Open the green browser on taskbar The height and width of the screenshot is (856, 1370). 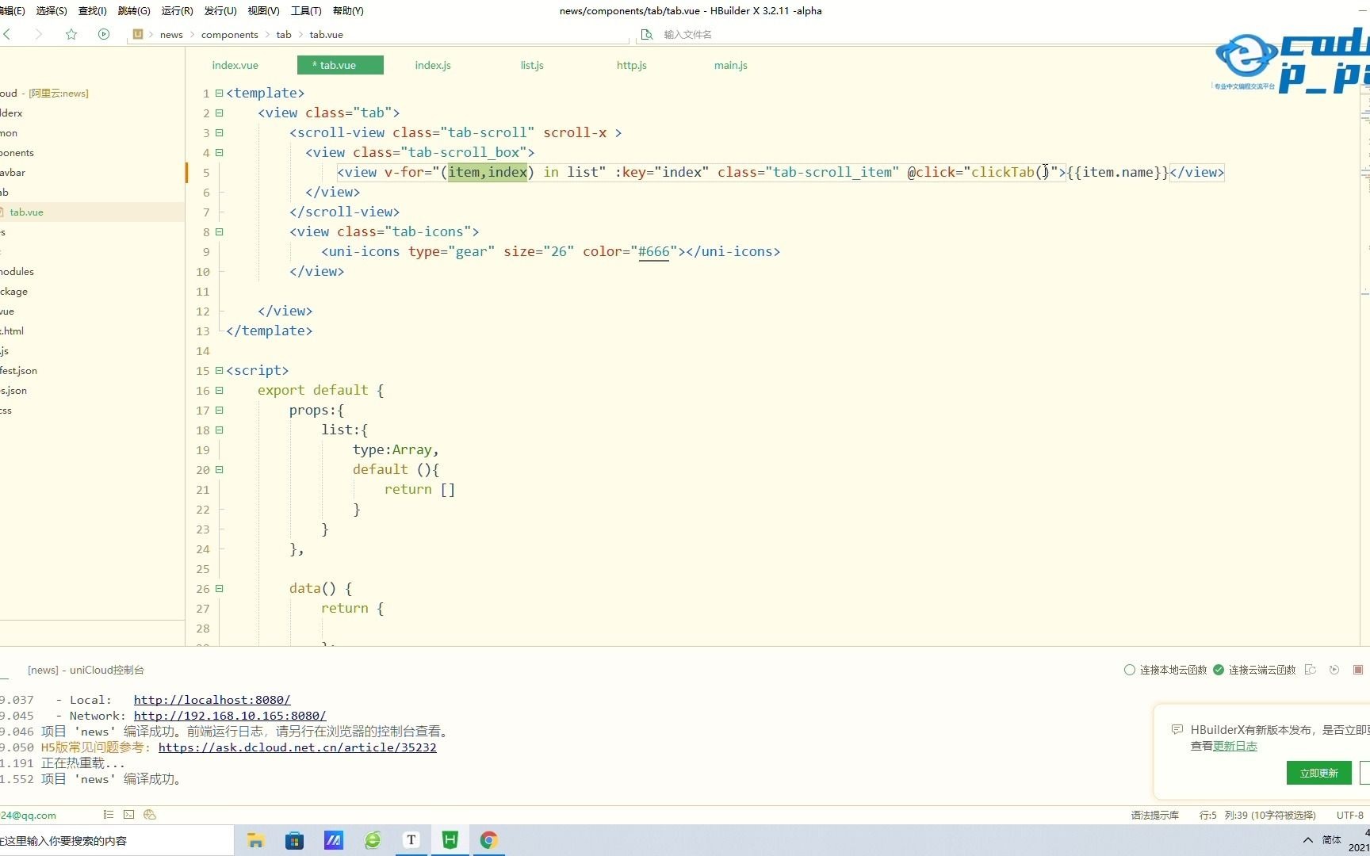pos(373,840)
